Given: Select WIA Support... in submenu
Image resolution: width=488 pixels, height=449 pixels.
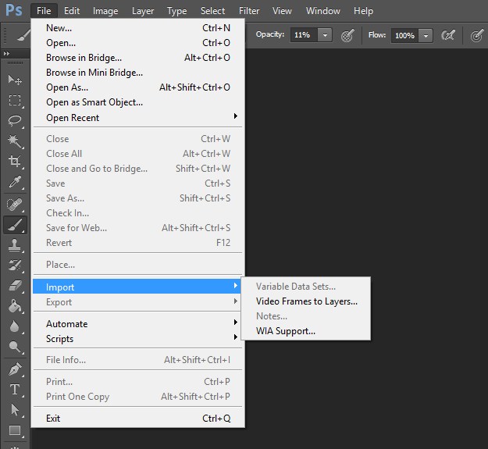Looking at the screenshot, I should [306, 331].
